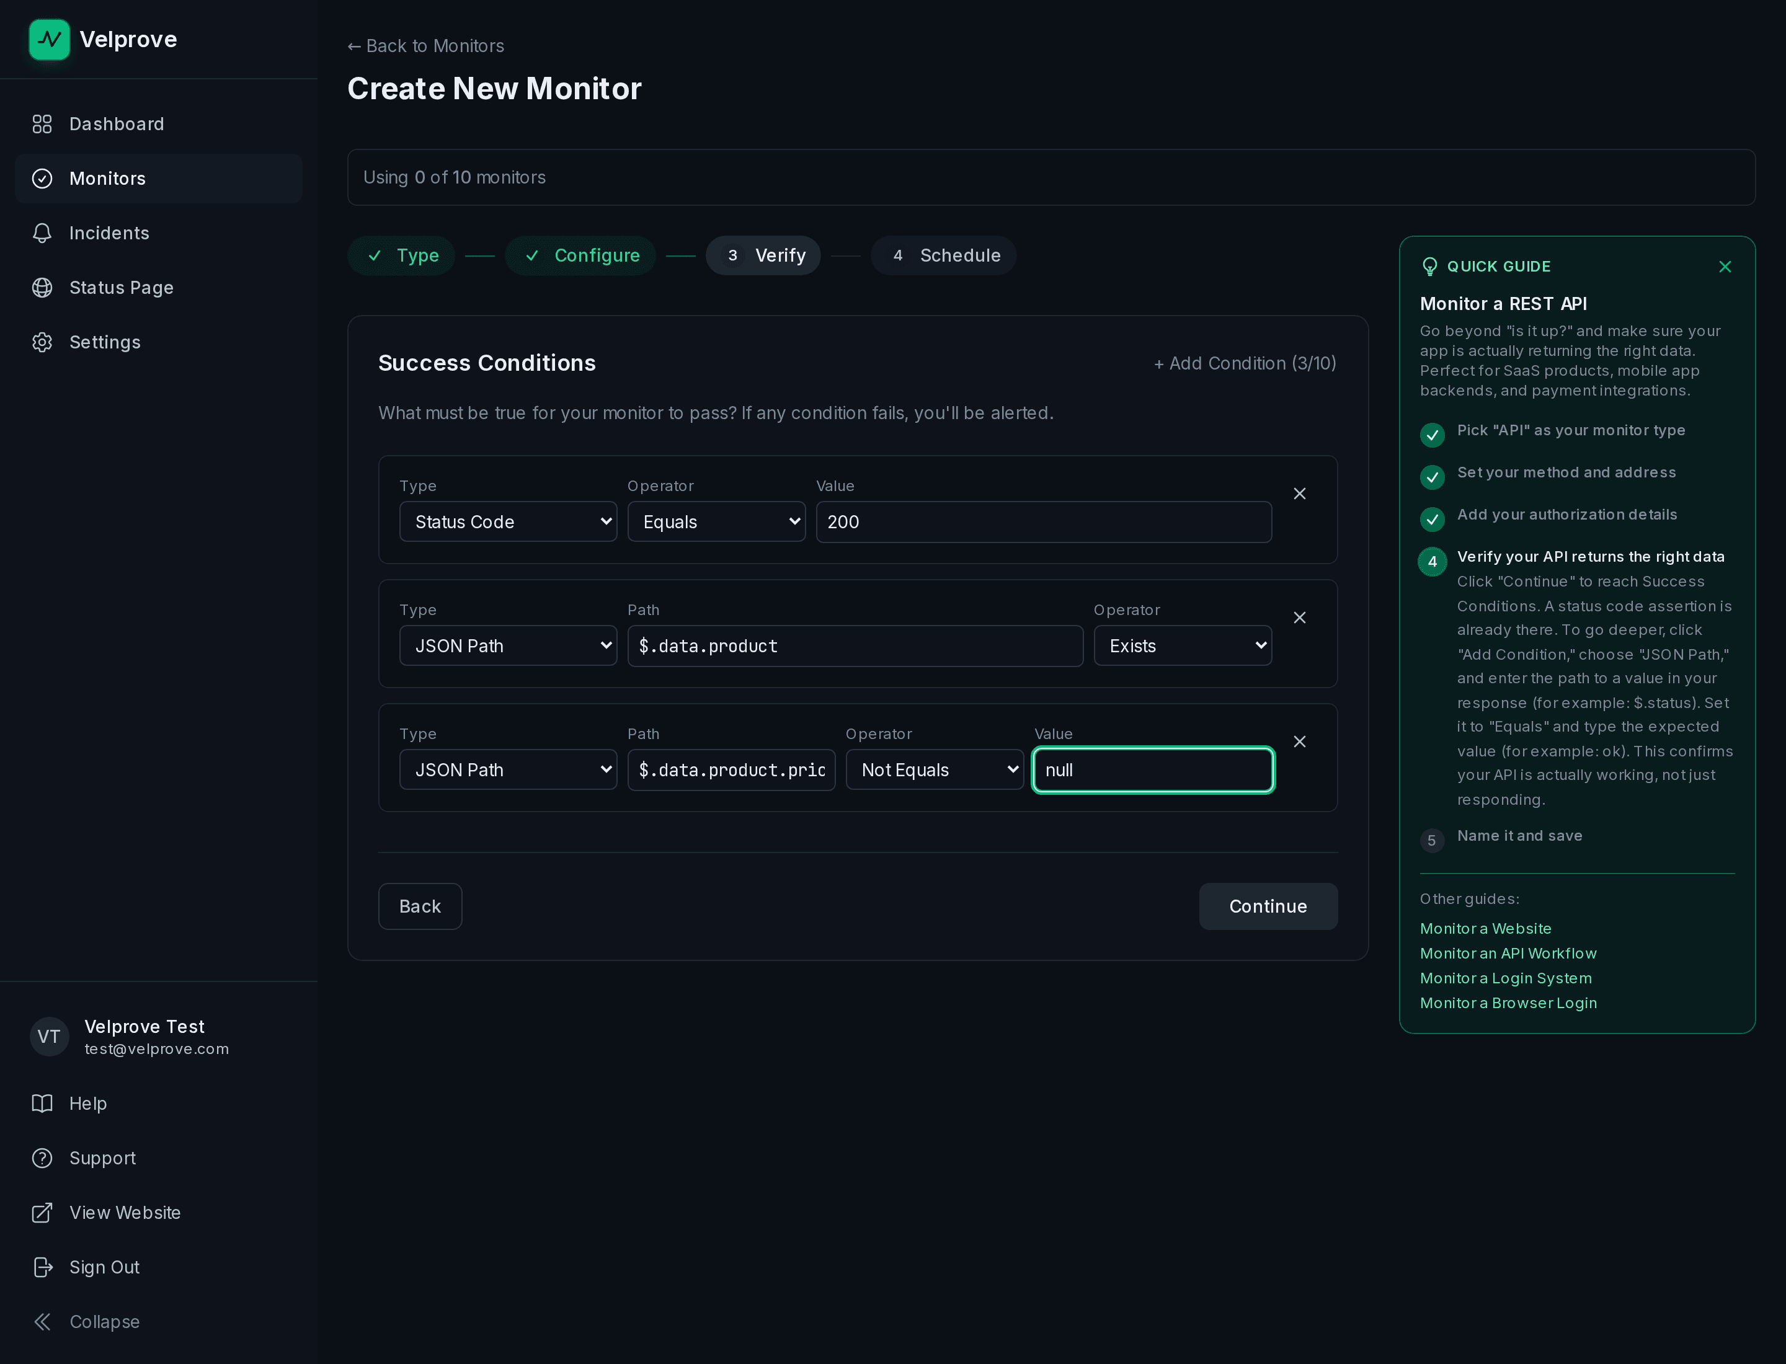This screenshot has width=1786, height=1364.
Task: Click the 'Success Conditions' heading
Action: point(487,363)
